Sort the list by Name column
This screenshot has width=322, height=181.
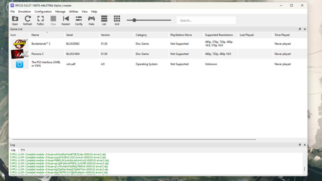coord(35,35)
